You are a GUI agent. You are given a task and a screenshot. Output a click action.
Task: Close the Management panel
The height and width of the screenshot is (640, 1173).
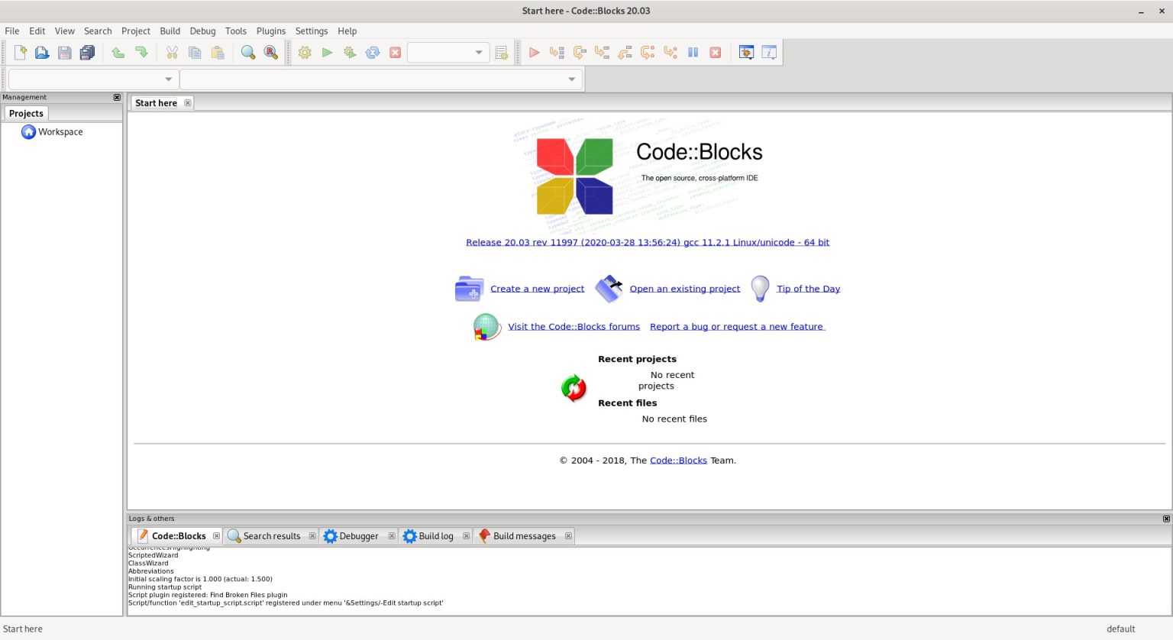click(x=117, y=98)
